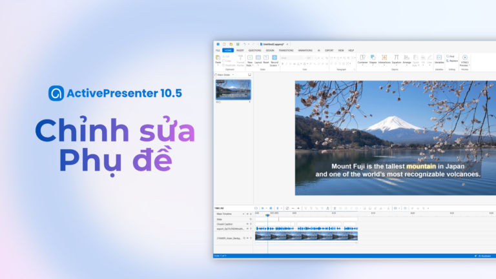This screenshot has height=279, width=496.
Task: Expand the Record Screen dropdown arrow
Action: (278, 65)
